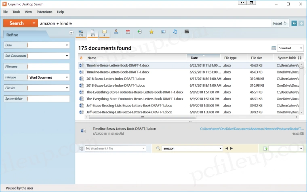Open the Music note category icon
The height and width of the screenshot is (192, 307).
[x=175, y=32]
